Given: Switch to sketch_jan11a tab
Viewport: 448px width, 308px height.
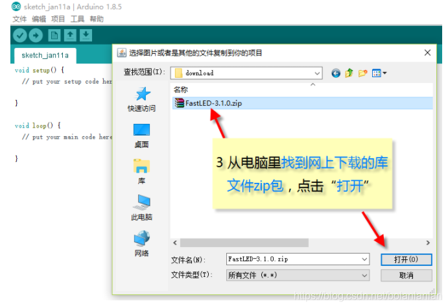Looking at the screenshot, I should click(x=45, y=55).
